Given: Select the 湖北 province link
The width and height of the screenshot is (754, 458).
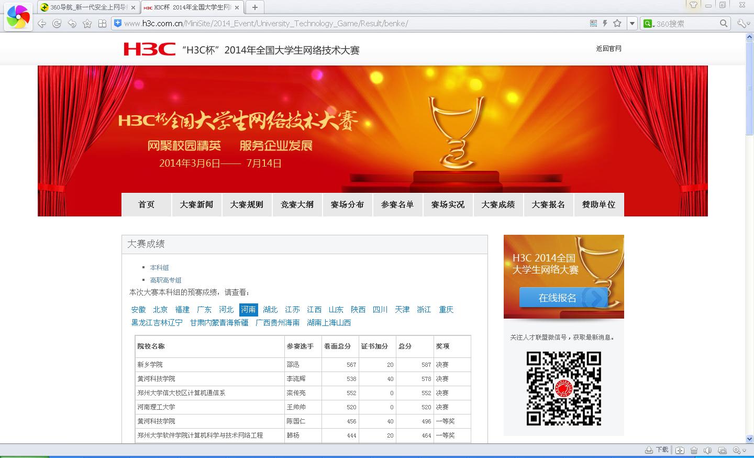Looking at the screenshot, I should (x=270, y=310).
